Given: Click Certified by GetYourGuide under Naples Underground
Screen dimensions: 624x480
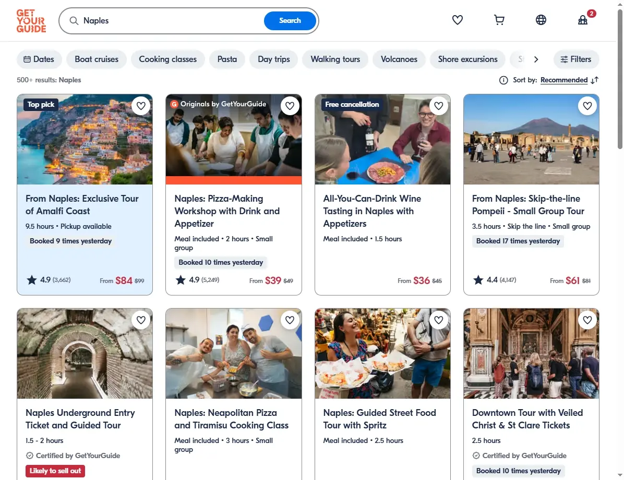Looking at the screenshot, I should (x=73, y=456).
